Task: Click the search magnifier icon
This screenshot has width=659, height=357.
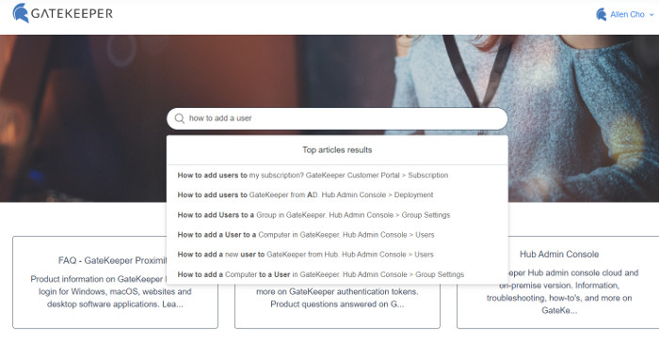Action: click(x=180, y=118)
